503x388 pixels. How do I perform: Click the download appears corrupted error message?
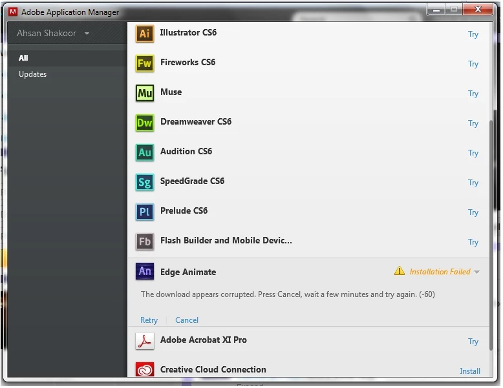[x=288, y=294]
